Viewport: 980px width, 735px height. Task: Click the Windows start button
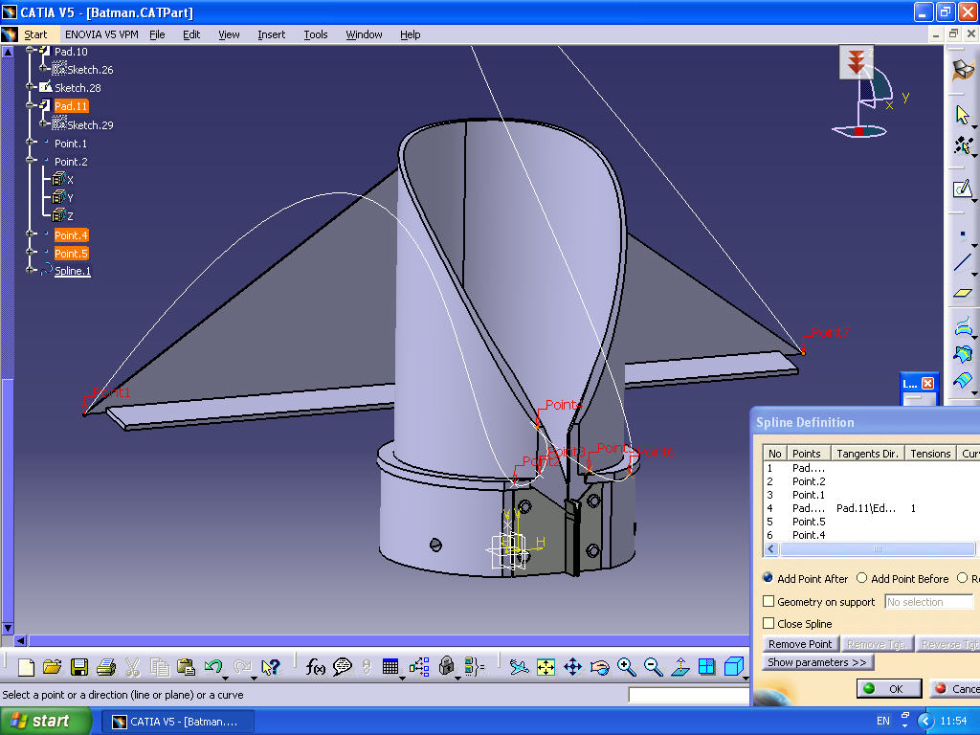pyautogui.click(x=46, y=721)
